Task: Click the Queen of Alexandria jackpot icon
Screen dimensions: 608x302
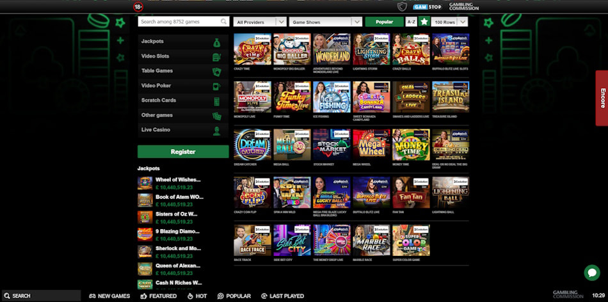Action: tap(145, 269)
